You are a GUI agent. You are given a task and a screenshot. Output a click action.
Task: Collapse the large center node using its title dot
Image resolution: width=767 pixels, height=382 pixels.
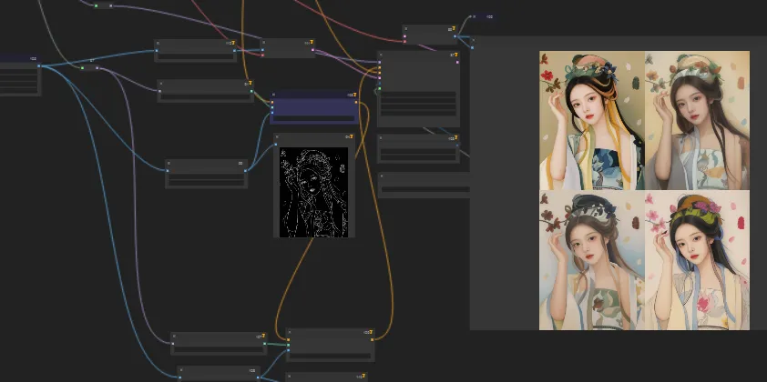(x=383, y=55)
